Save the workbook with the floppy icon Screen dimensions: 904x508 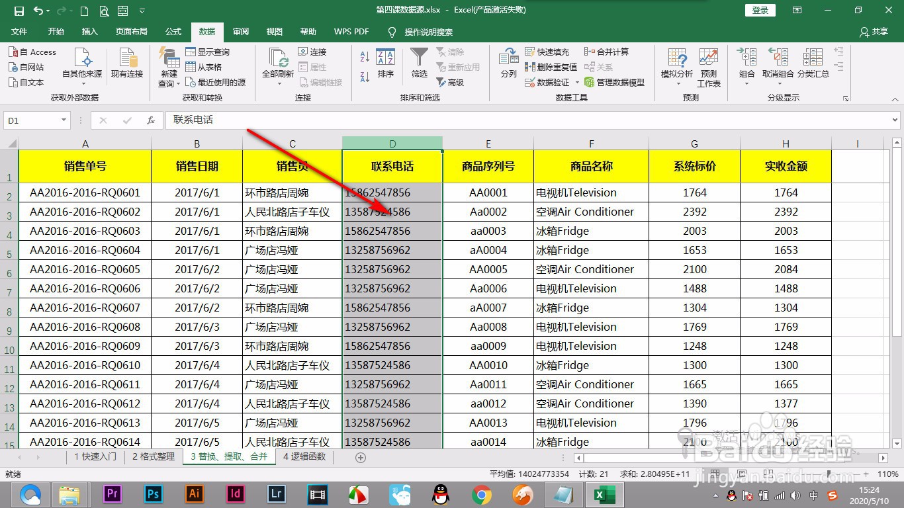click(x=19, y=11)
